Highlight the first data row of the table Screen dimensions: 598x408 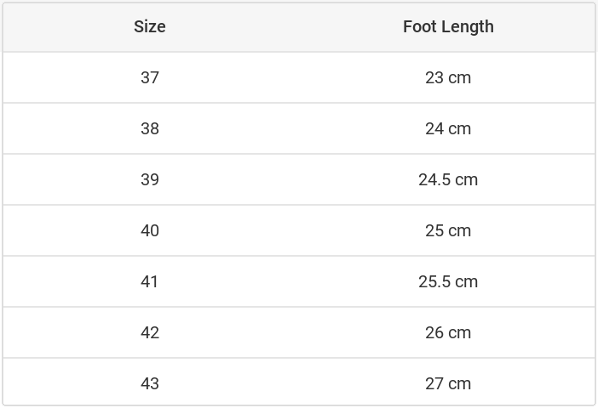298,77
